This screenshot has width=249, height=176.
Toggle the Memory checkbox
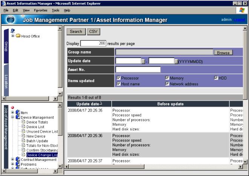167,78
